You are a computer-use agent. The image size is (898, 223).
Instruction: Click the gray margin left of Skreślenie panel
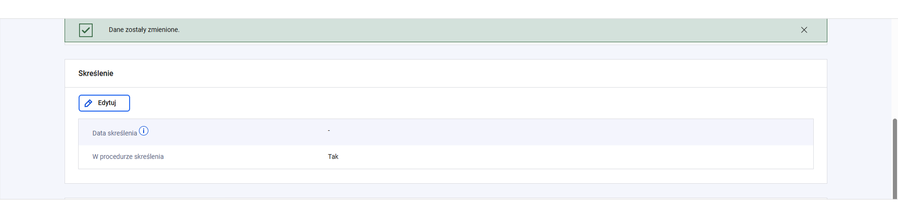coord(32,122)
